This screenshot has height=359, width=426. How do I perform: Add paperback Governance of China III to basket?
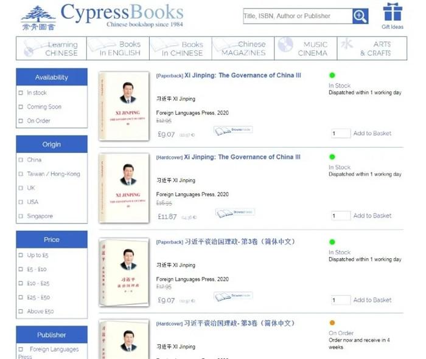(x=372, y=134)
